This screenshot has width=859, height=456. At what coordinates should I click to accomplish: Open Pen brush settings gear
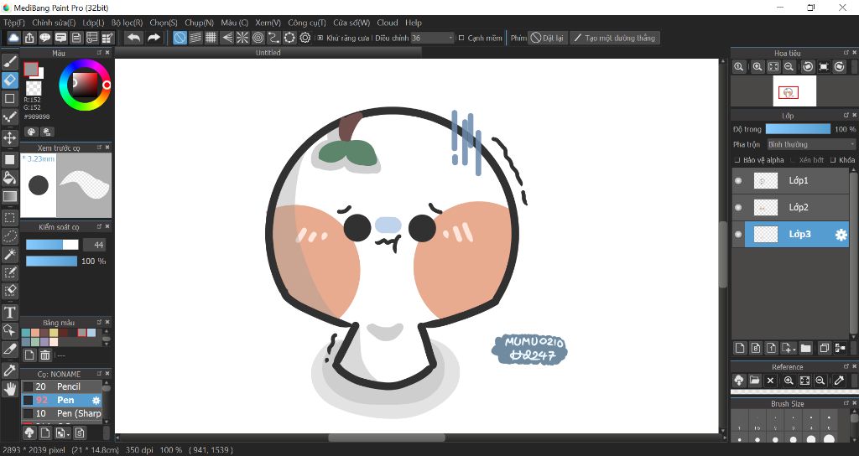pos(96,400)
